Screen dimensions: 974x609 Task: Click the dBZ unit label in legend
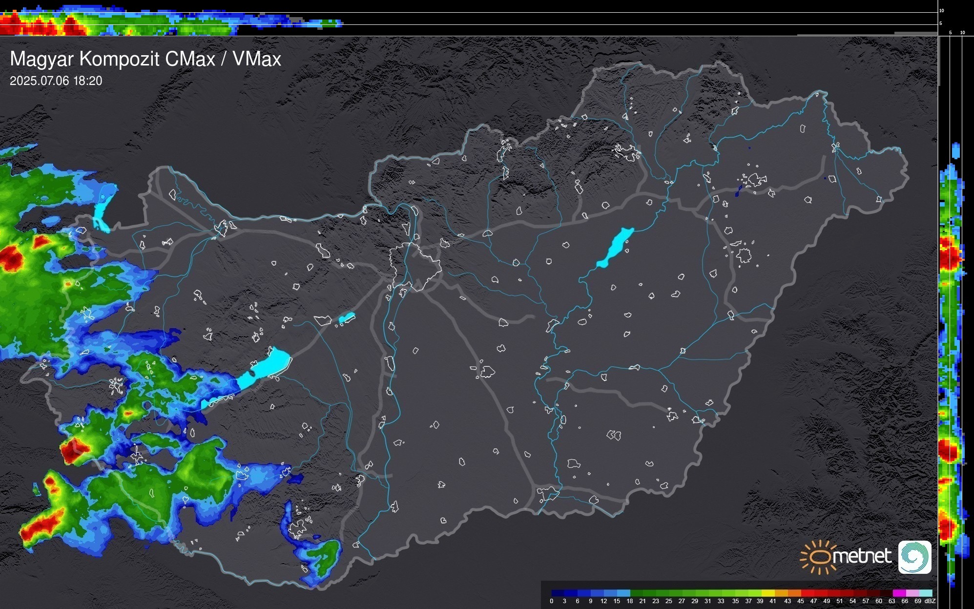930,601
